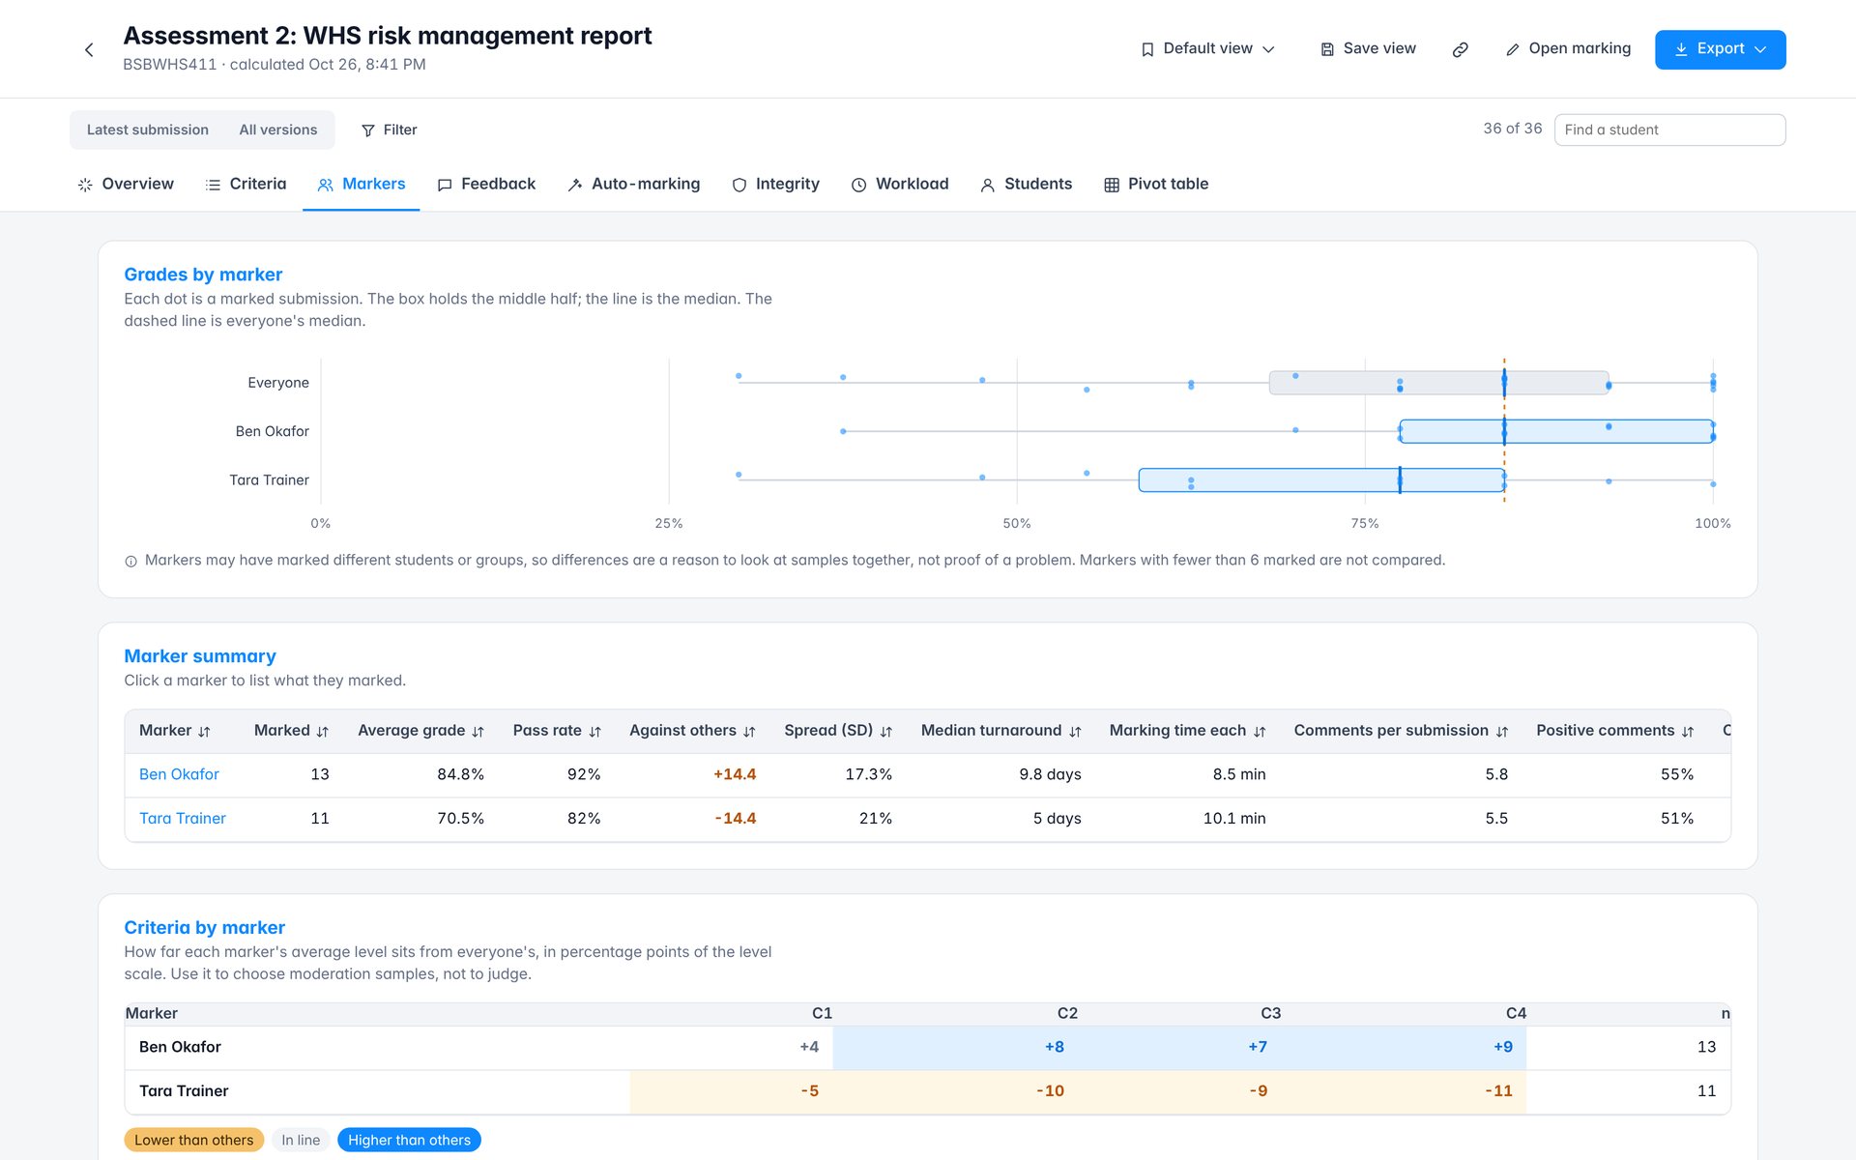1856x1160 pixels.
Task: Switch to the Pivot table tab
Action: (x=1156, y=184)
